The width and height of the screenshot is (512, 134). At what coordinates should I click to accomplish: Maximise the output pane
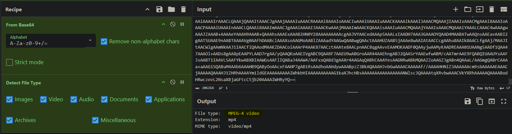click(x=503, y=101)
